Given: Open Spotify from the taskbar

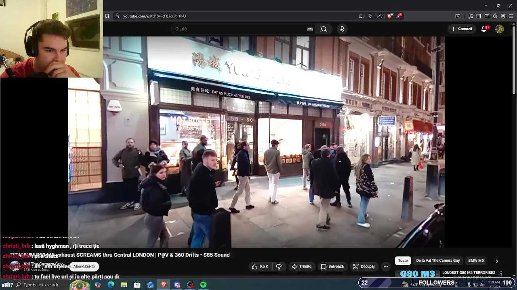Looking at the screenshot, I should tap(203, 285).
